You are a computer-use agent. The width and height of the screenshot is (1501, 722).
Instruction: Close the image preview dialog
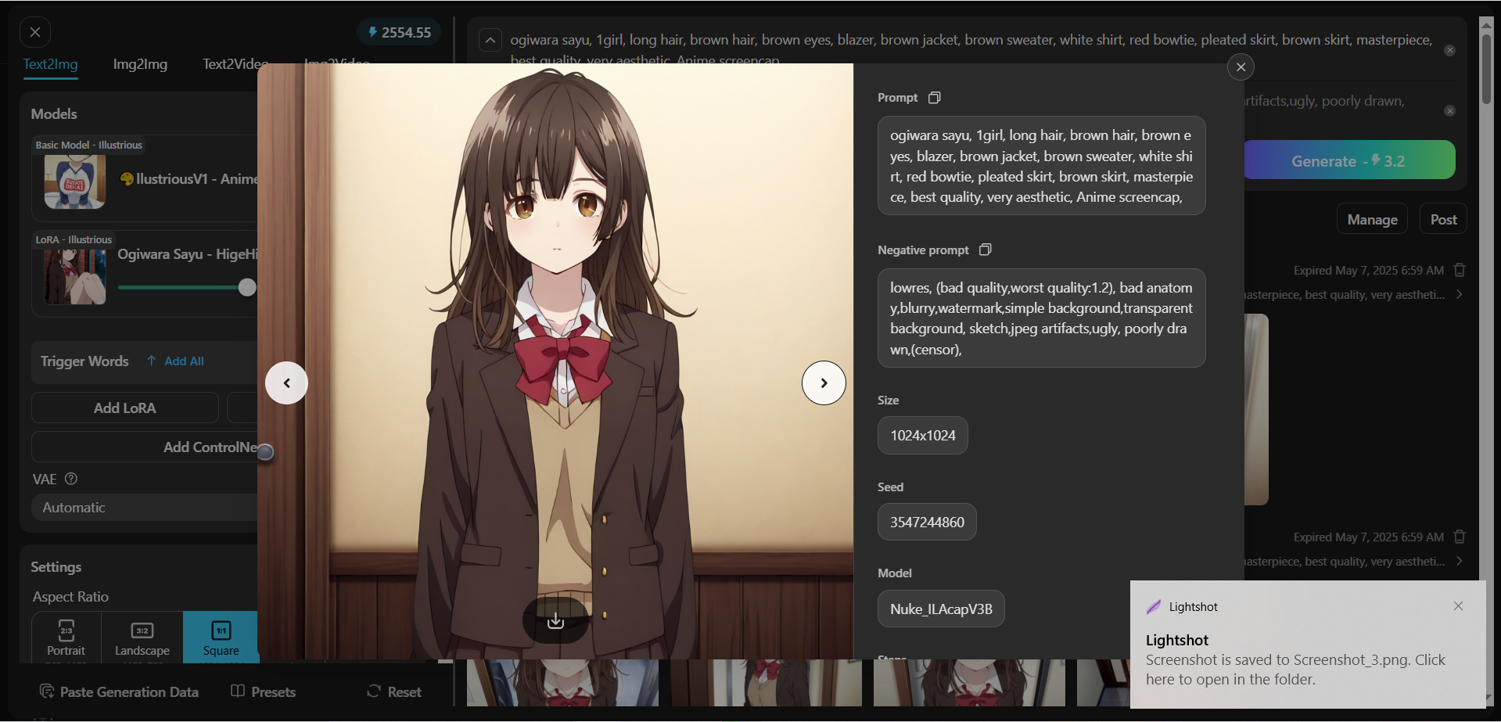(x=1241, y=67)
